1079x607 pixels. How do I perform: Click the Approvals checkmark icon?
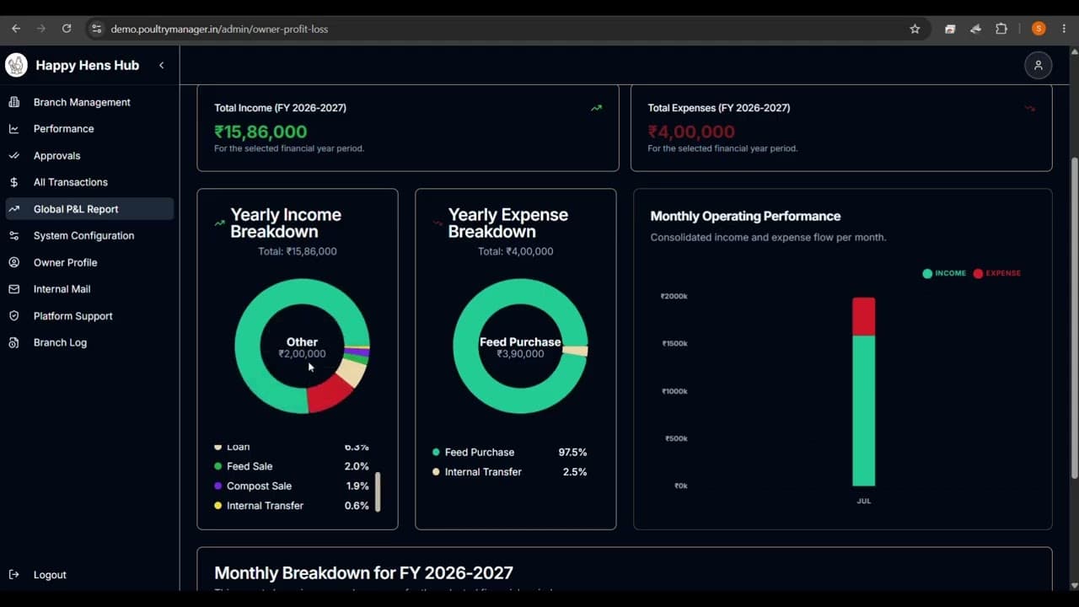[x=13, y=156]
